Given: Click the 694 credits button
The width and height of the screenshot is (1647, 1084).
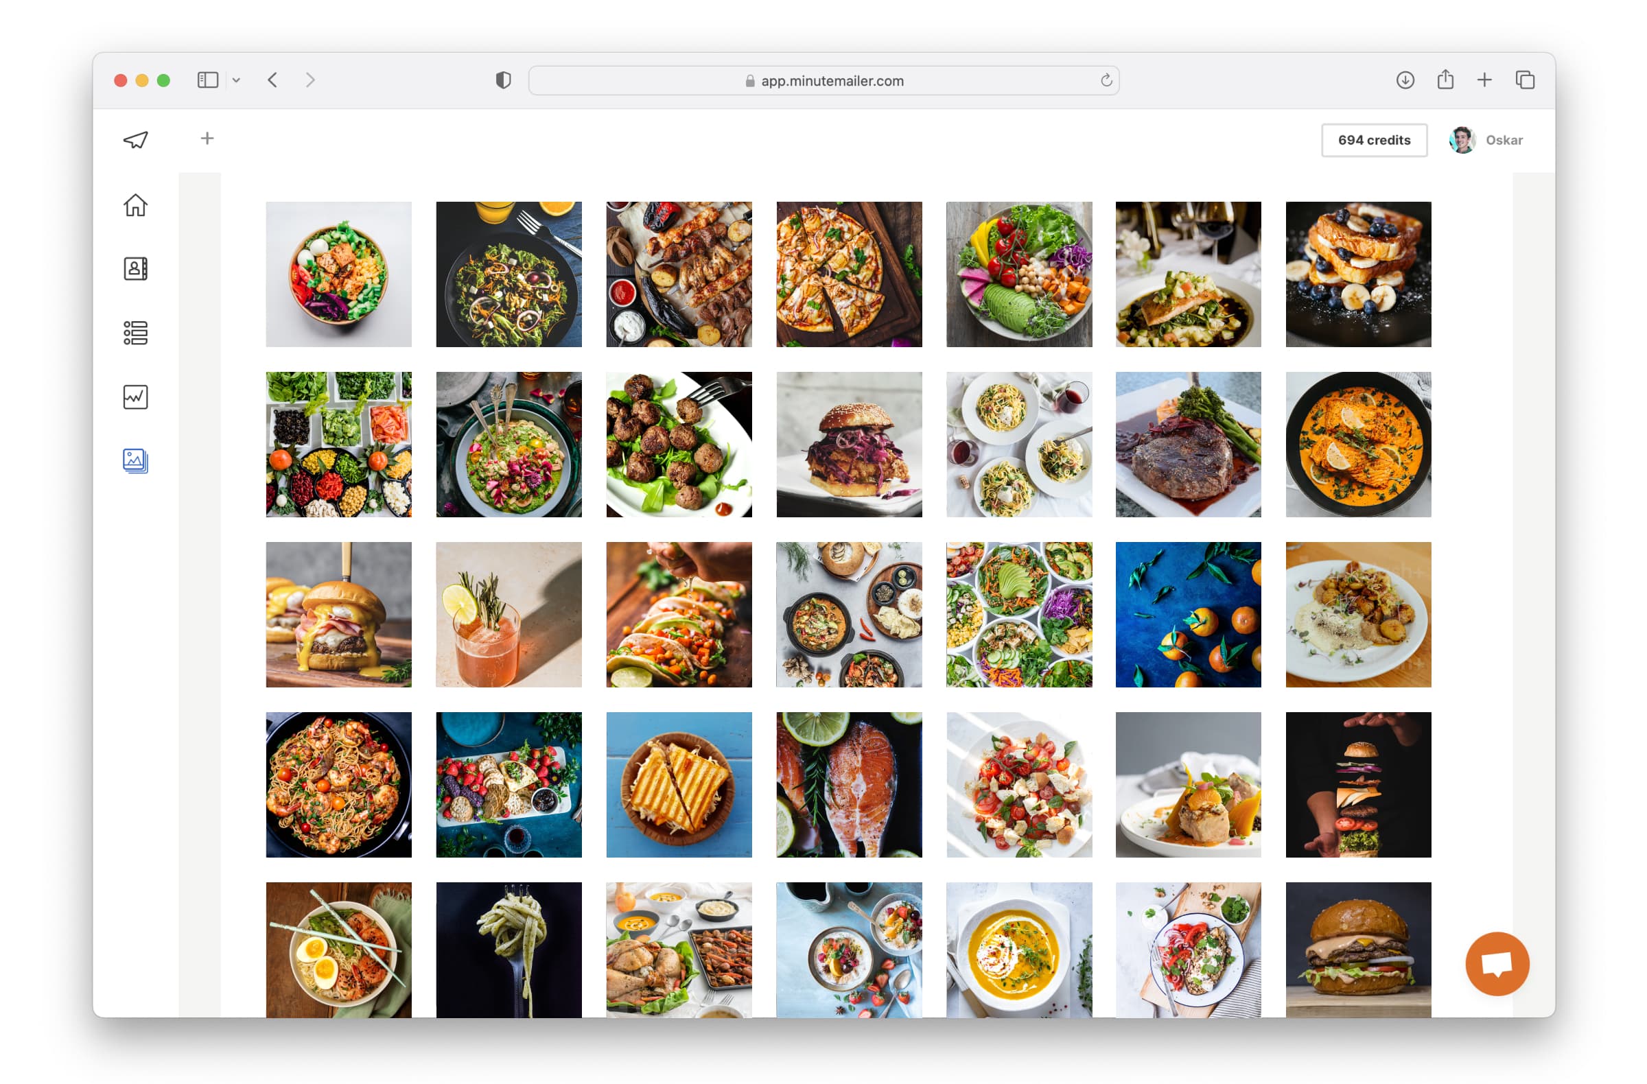Looking at the screenshot, I should click(1375, 139).
